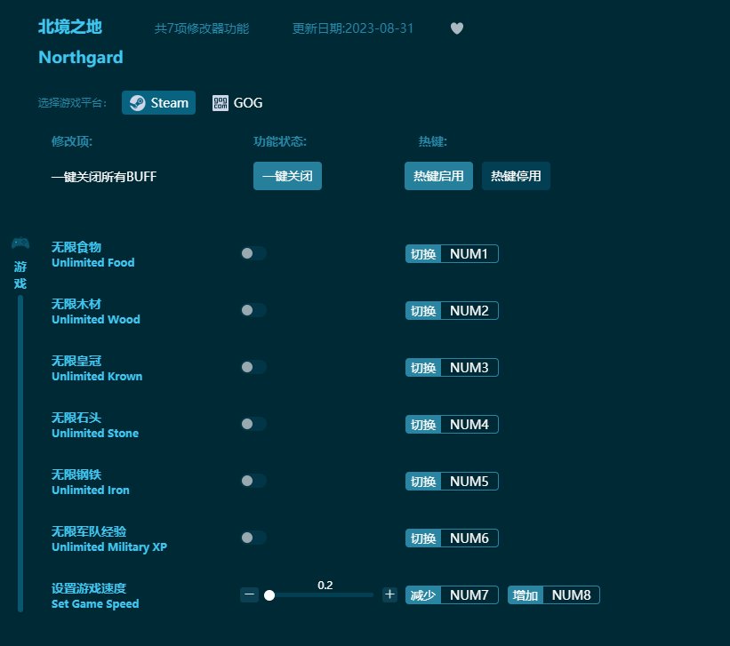Click 增加 NUM8 to raise game speed
Viewport: 730px width, 646px height.
click(x=553, y=594)
